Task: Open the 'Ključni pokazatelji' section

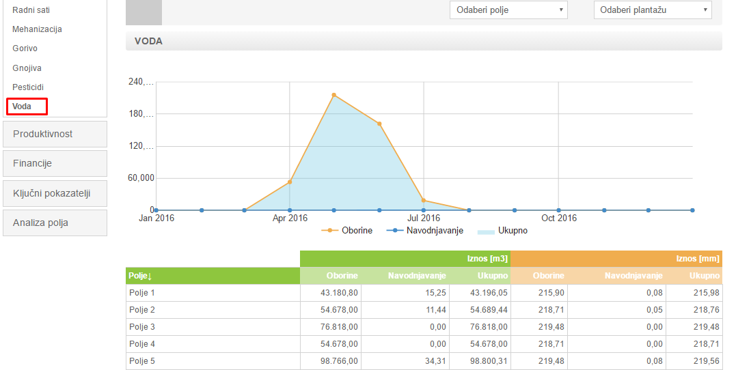Action: tap(55, 193)
